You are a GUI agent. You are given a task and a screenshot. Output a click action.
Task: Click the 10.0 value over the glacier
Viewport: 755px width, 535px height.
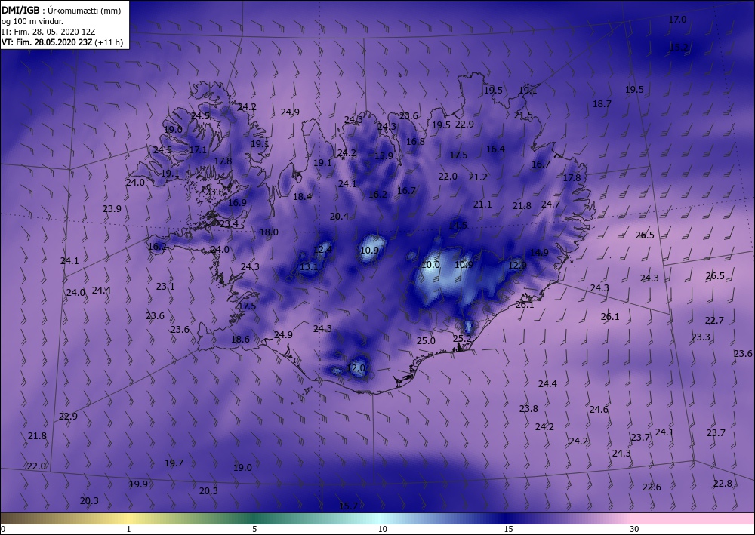coord(430,265)
